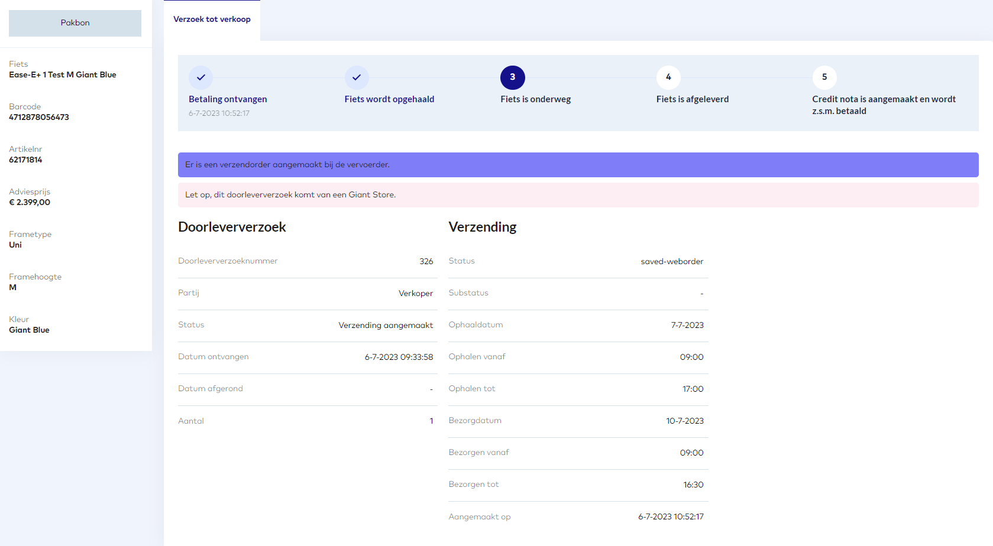
Task: Click Doorleververzoeknummer value 326
Action: pyautogui.click(x=426, y=261)
